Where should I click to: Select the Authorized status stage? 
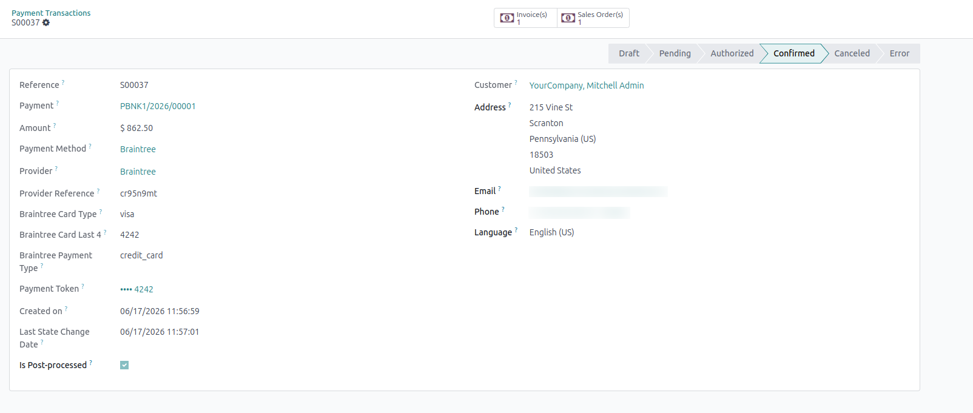click(732, 53)
